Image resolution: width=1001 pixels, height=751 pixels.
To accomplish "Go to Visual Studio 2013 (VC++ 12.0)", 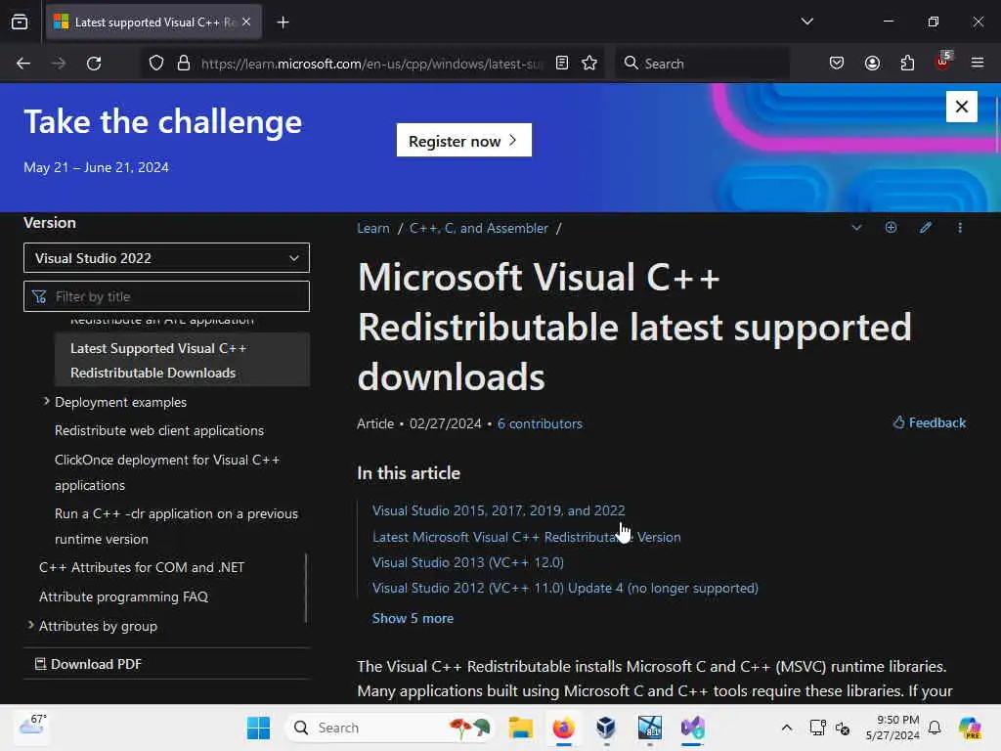I will point(468,562).
